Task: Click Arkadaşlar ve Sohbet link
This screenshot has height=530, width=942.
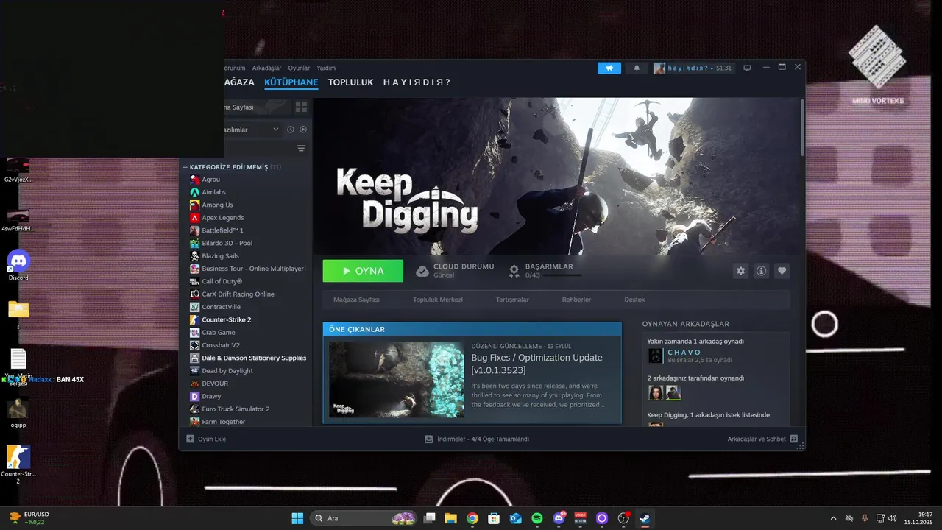Action: tap(762, 439)
